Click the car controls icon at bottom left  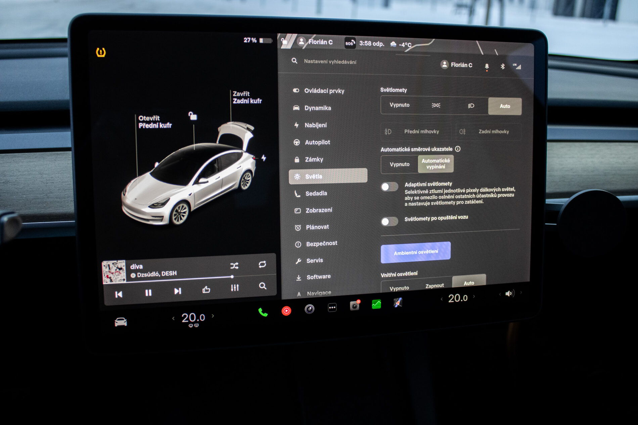click(121, 322)
